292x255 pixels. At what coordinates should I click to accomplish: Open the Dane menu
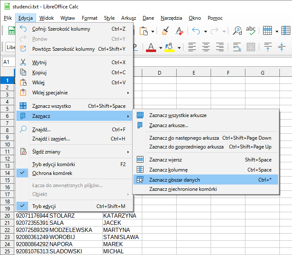(x=148, y=18)
